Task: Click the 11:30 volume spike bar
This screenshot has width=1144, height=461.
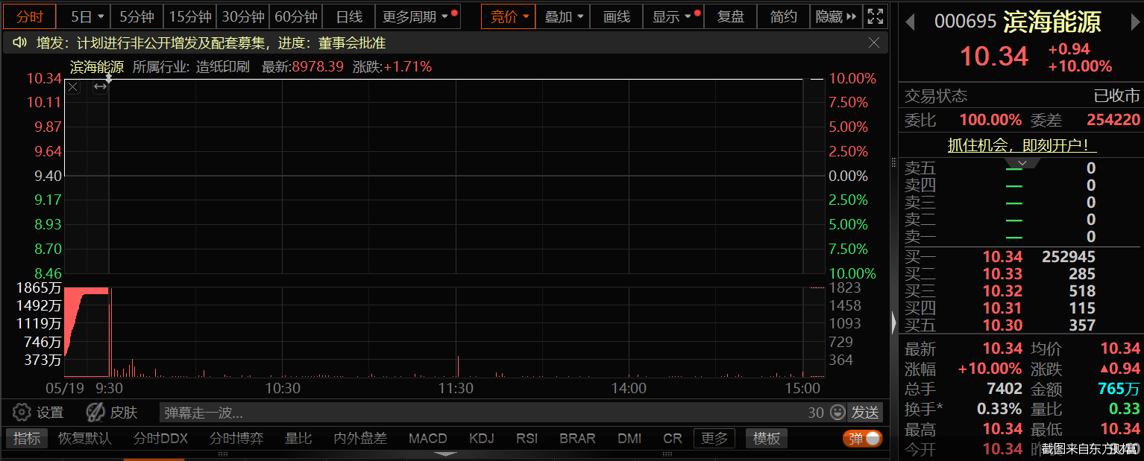Action: pyautogui.click(x=457, y=366)
